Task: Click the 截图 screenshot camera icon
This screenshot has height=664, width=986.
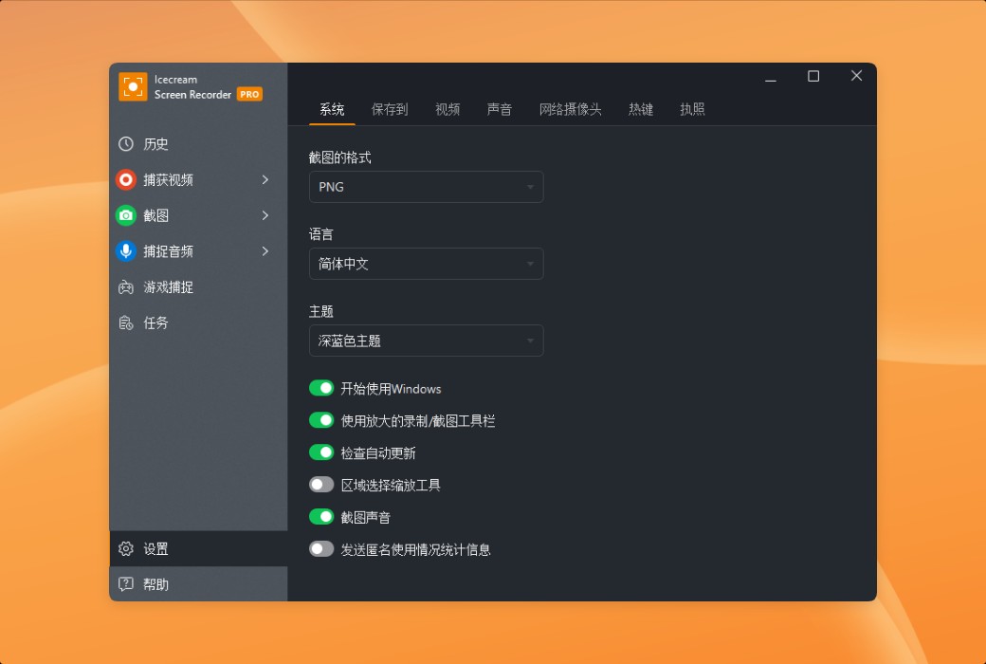Action: [124, 215]
